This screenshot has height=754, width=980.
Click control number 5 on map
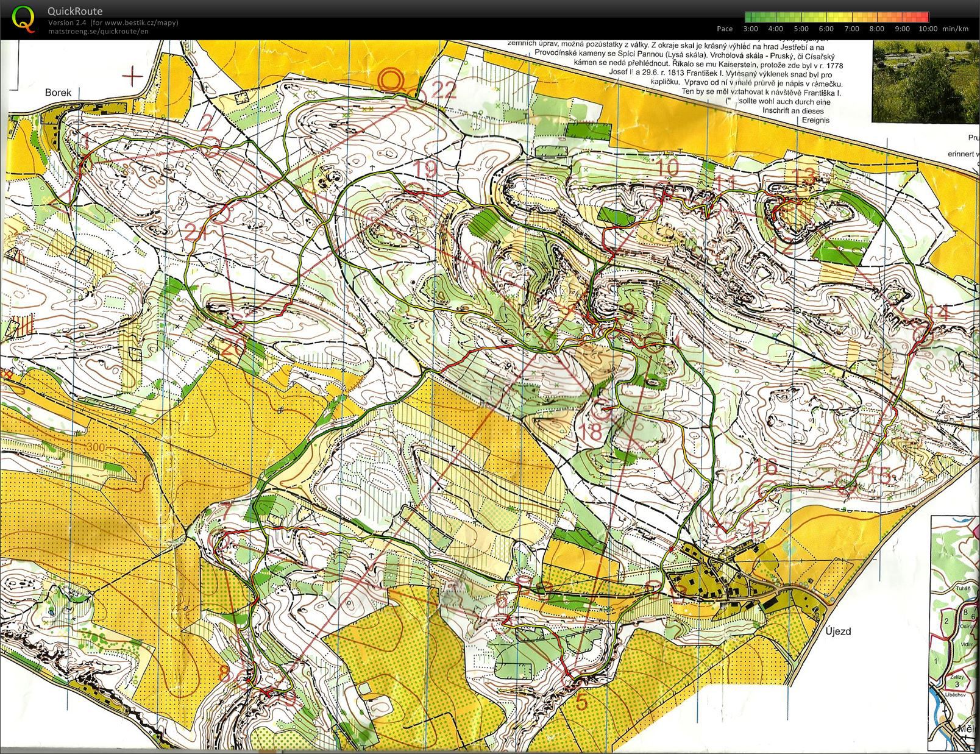click(582, 702)
